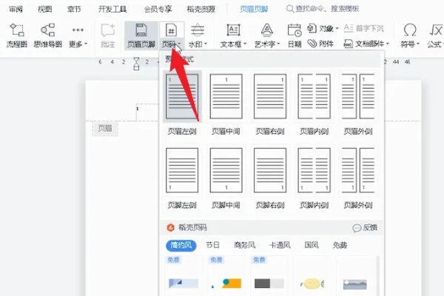Click the 页眉 header label in document
The image size is (444, 296).
click(105, 128)
